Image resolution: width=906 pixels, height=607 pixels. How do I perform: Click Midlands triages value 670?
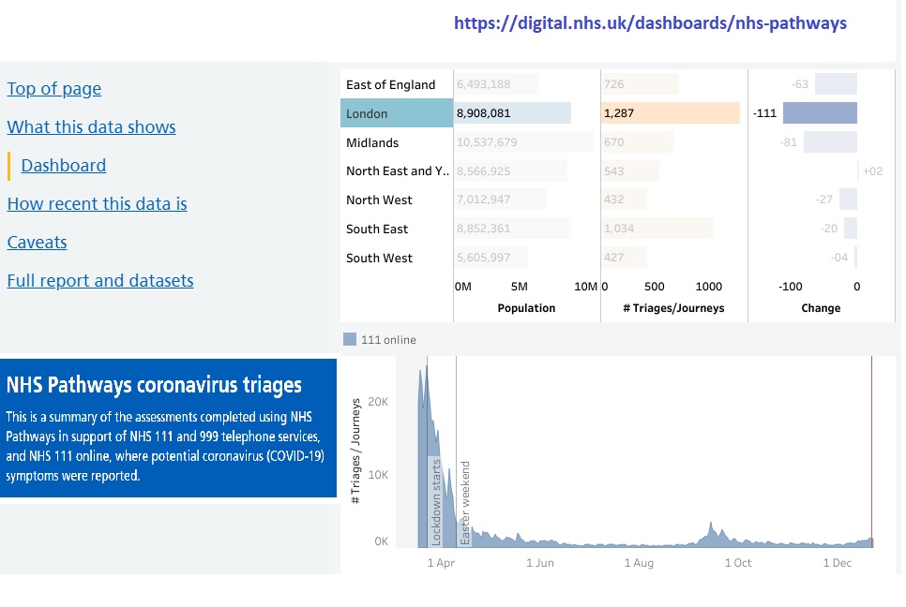coord(613,142)
